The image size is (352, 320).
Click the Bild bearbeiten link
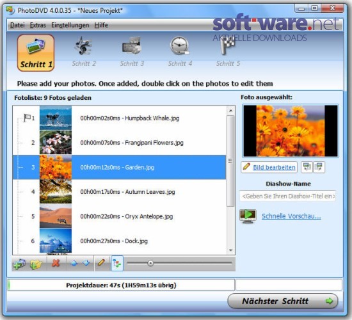274,167
